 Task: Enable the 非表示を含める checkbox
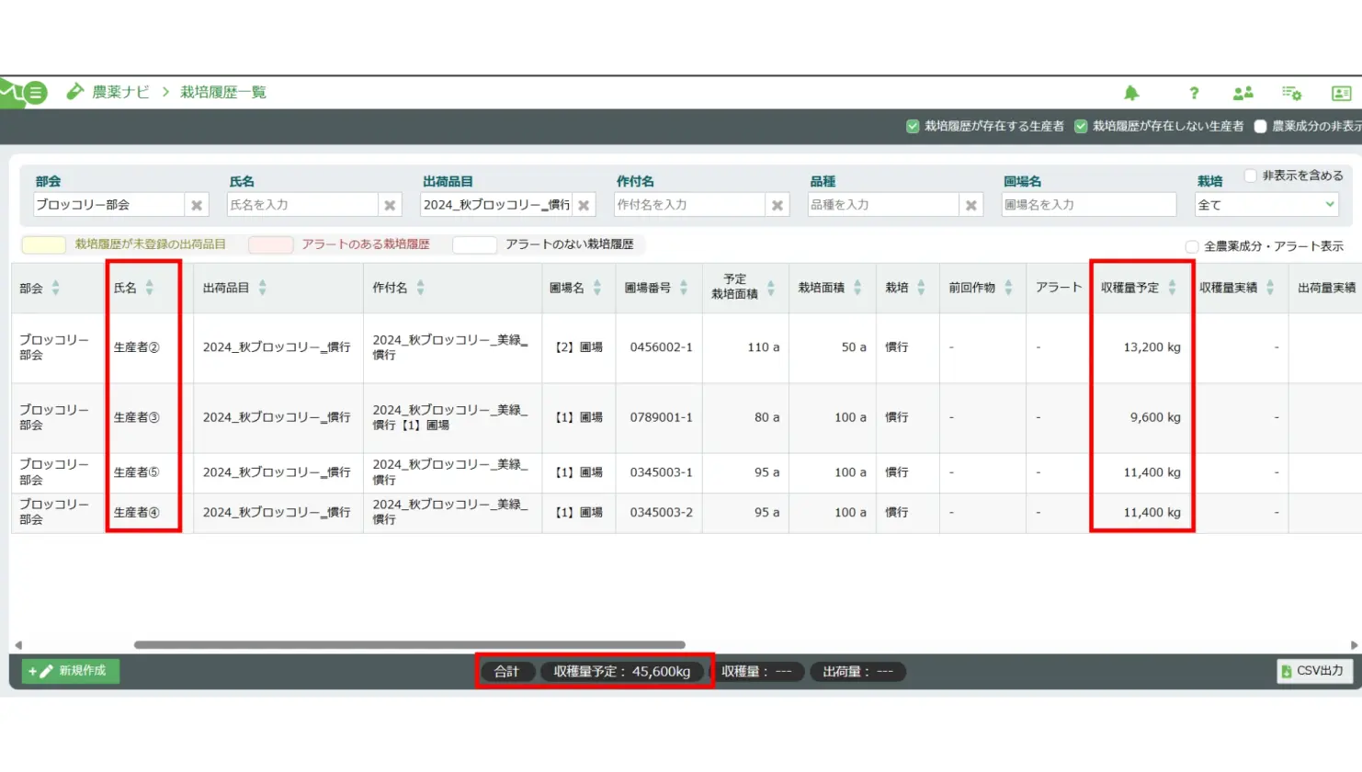pyautogui.click(x=1250, y=176)
